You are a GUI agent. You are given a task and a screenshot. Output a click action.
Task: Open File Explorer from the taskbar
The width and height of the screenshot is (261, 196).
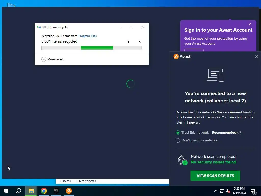coord(31,191)
